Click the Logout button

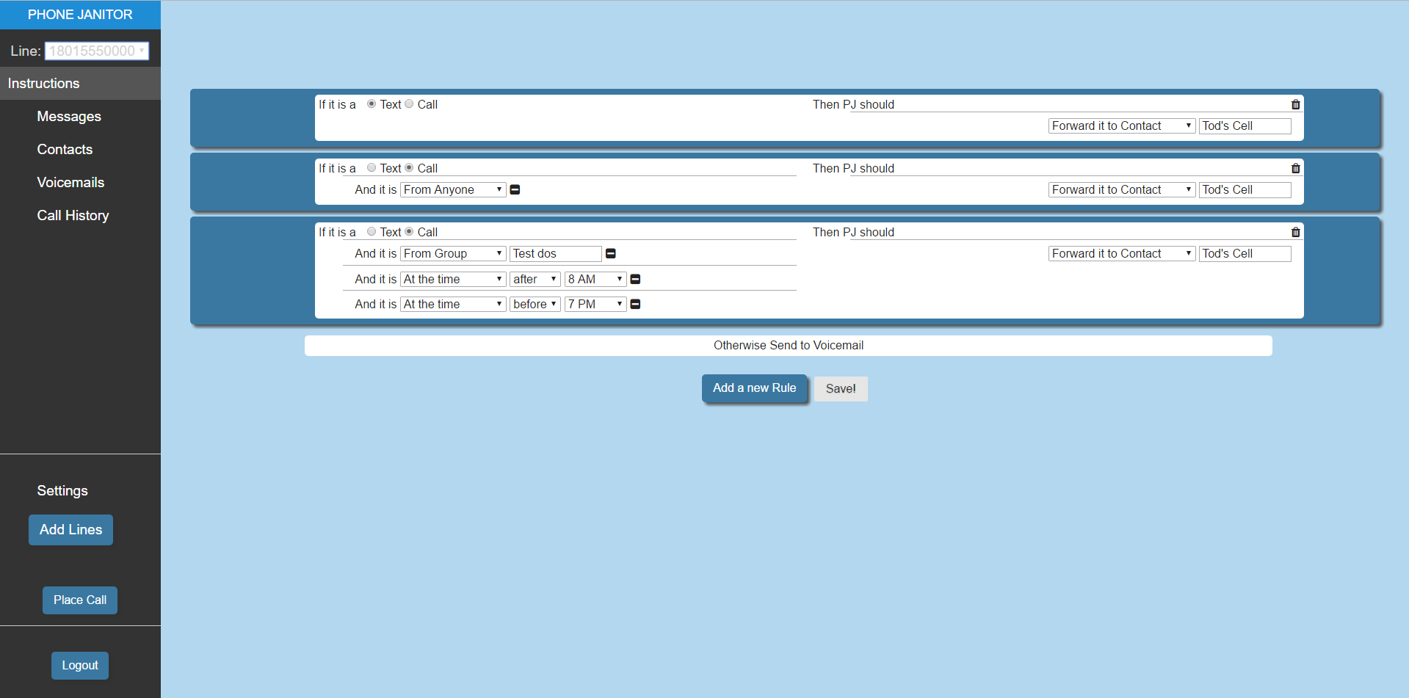(x=80, y=666)
